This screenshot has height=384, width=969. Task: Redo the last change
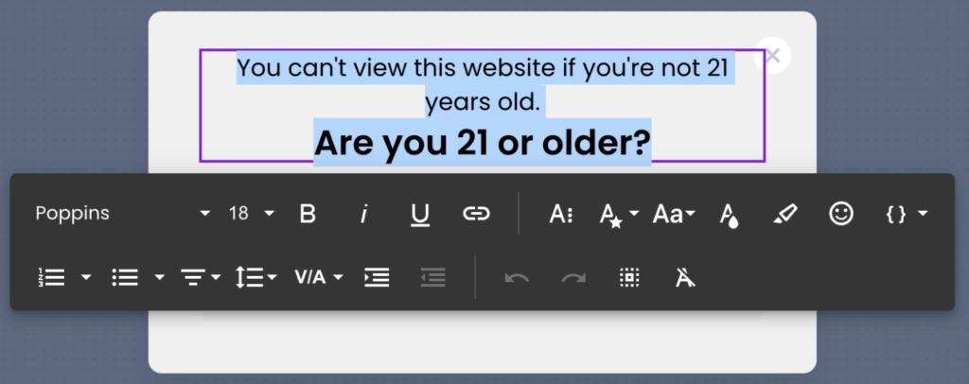pyautogui.click(x=573, y=277)
